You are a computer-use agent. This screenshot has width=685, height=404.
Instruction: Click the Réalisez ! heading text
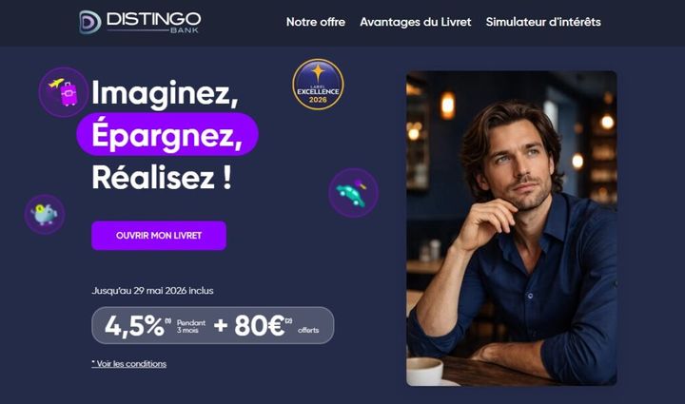point(161,177)
